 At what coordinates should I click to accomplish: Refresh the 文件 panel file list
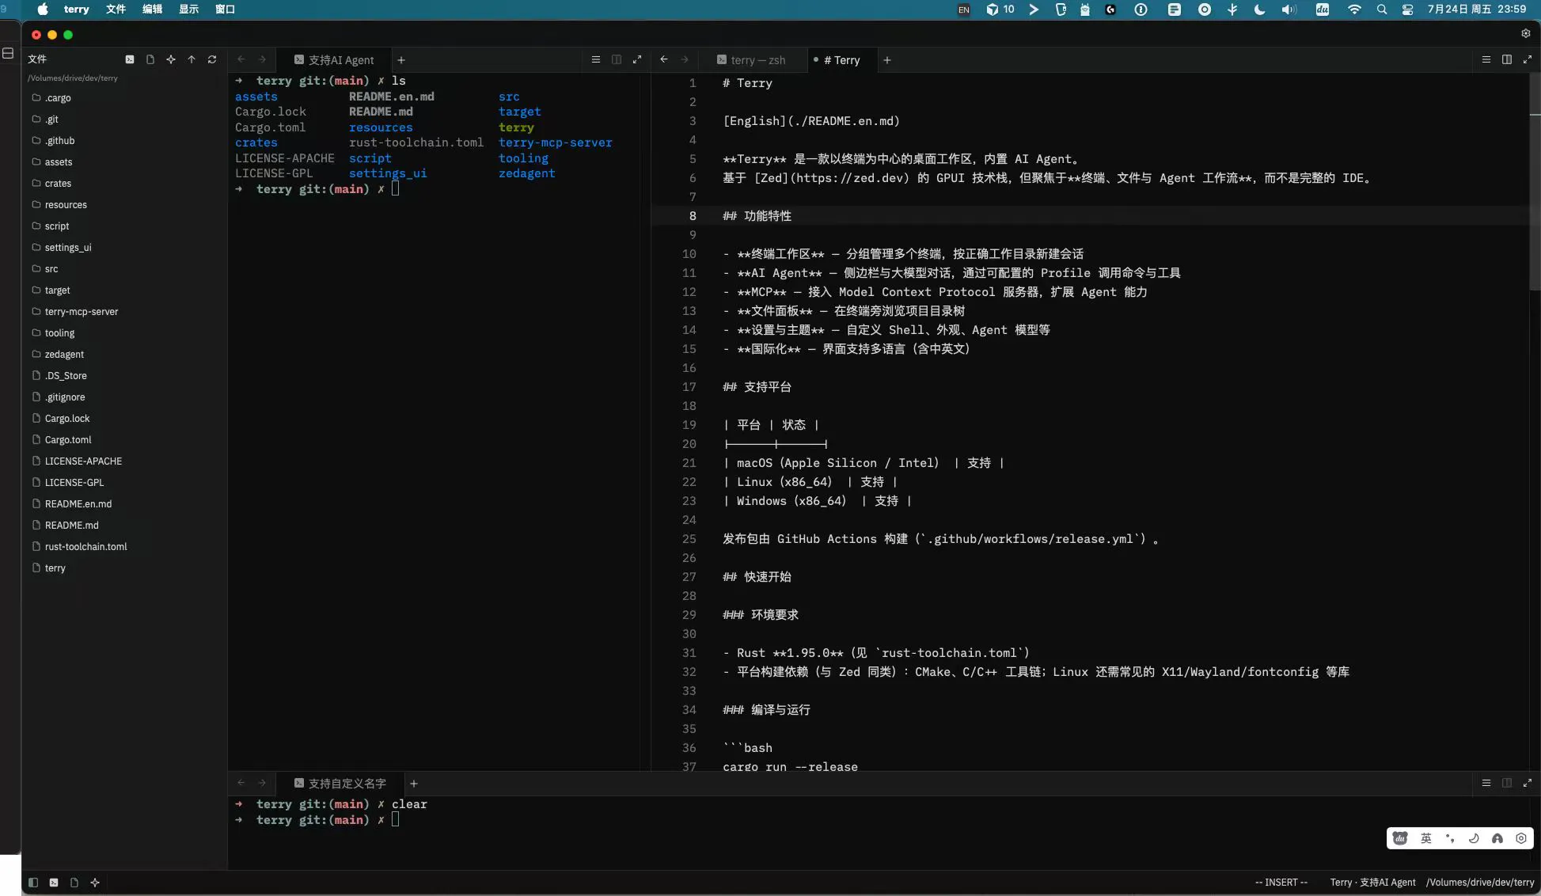tap(212, 59)
